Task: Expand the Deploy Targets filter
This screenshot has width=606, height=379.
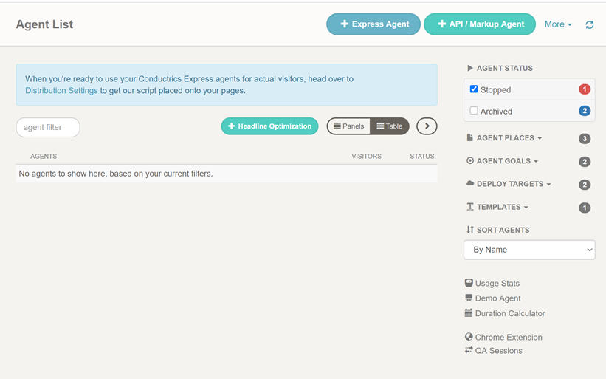Action: 513,184
